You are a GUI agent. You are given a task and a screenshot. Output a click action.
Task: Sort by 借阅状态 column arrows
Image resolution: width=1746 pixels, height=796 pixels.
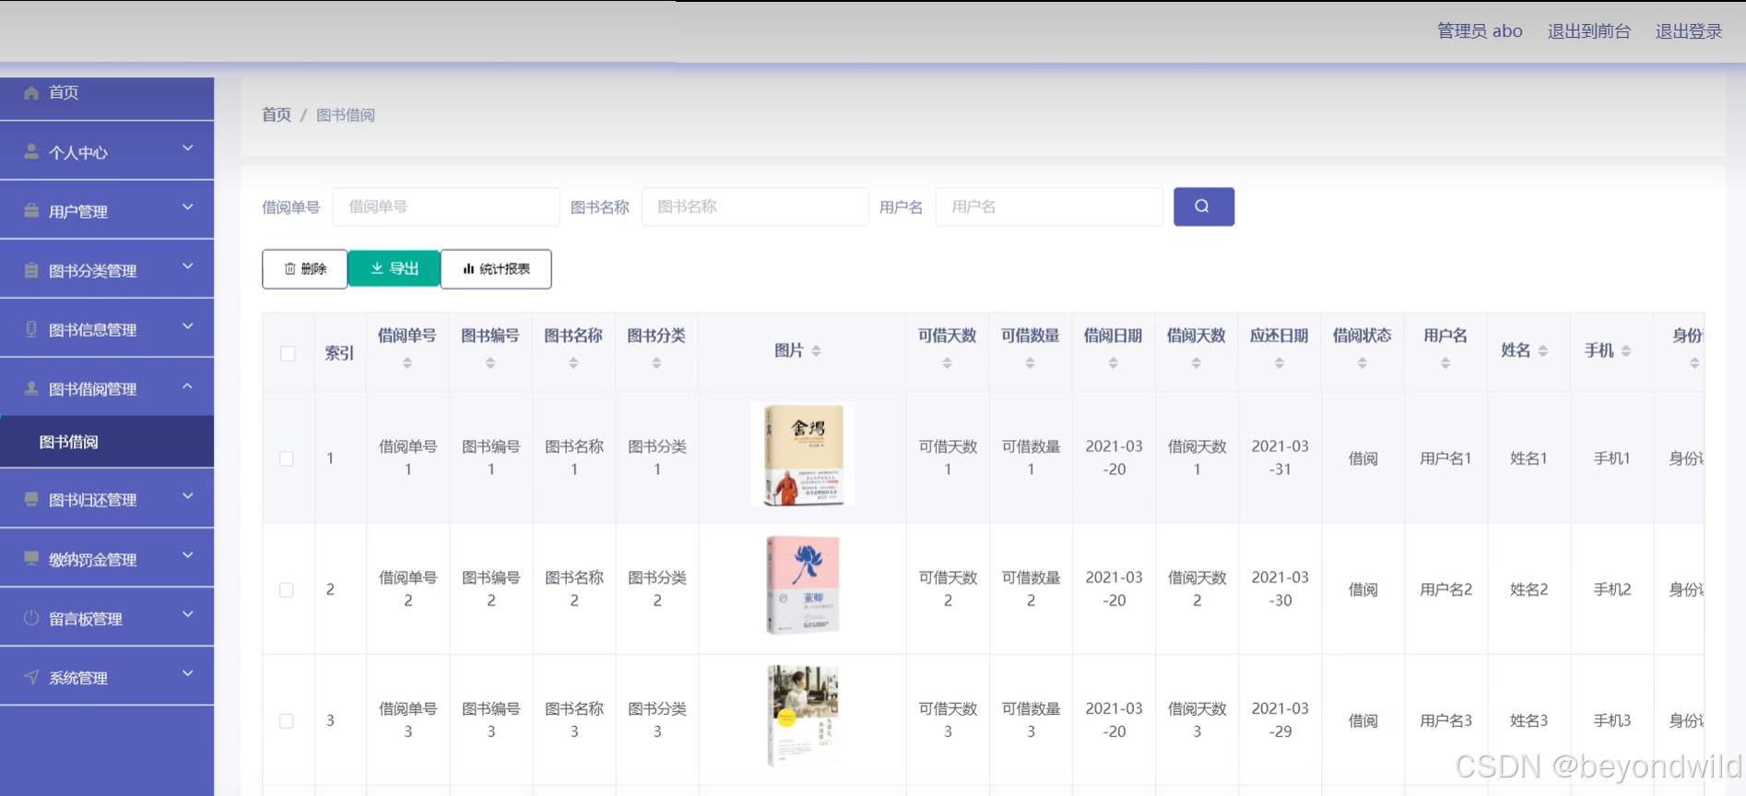(x=1362, y=363)
